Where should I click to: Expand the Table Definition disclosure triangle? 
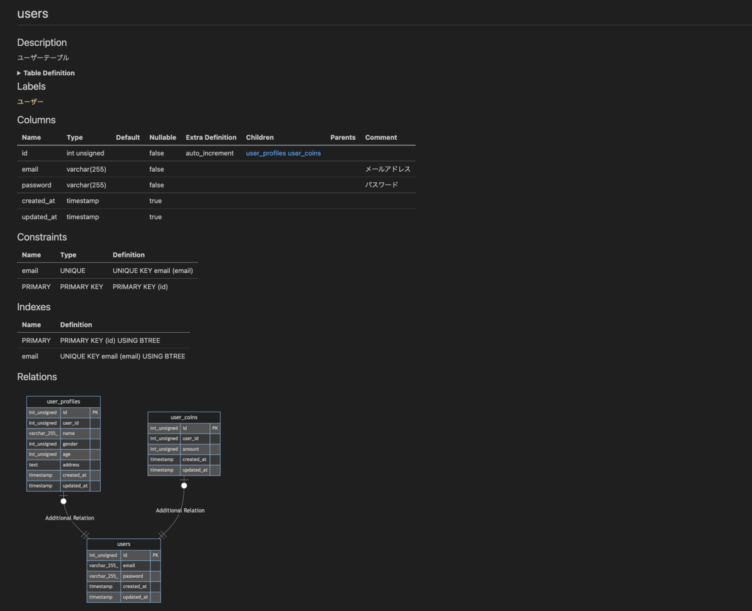point(19,73)
